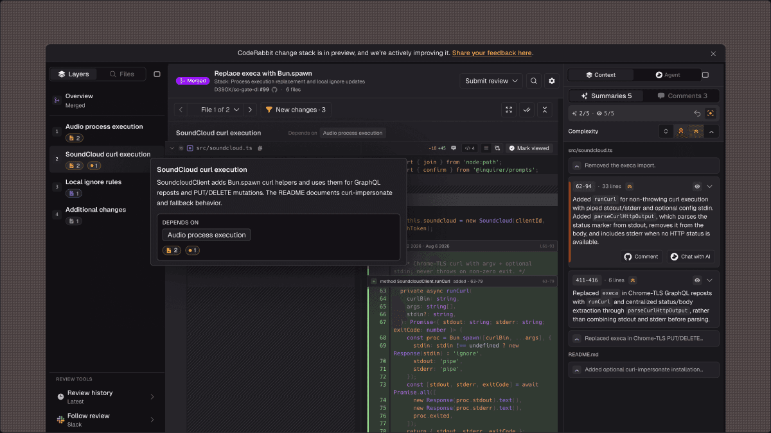Click the GitHub icon beside #99

[x=274, y=90]
